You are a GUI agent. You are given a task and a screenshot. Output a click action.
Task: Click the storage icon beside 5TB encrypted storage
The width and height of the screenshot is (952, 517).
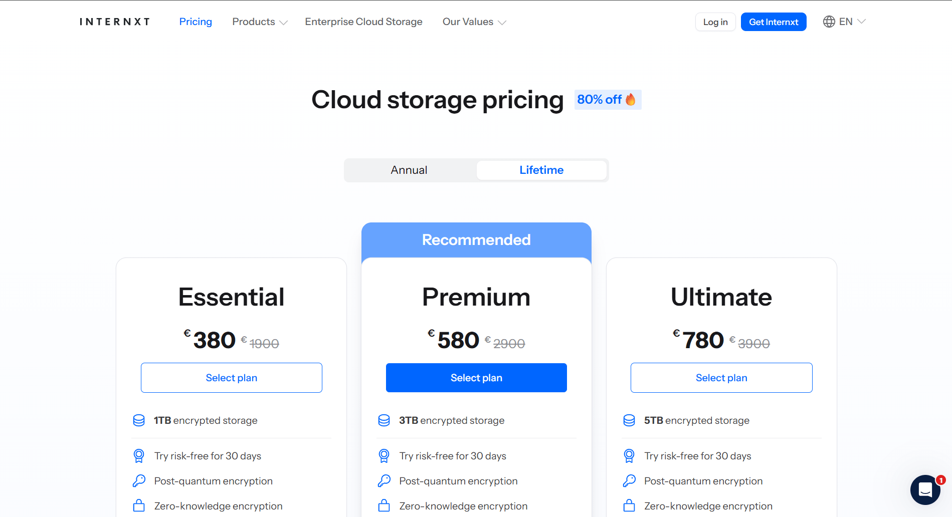[629, 420]
